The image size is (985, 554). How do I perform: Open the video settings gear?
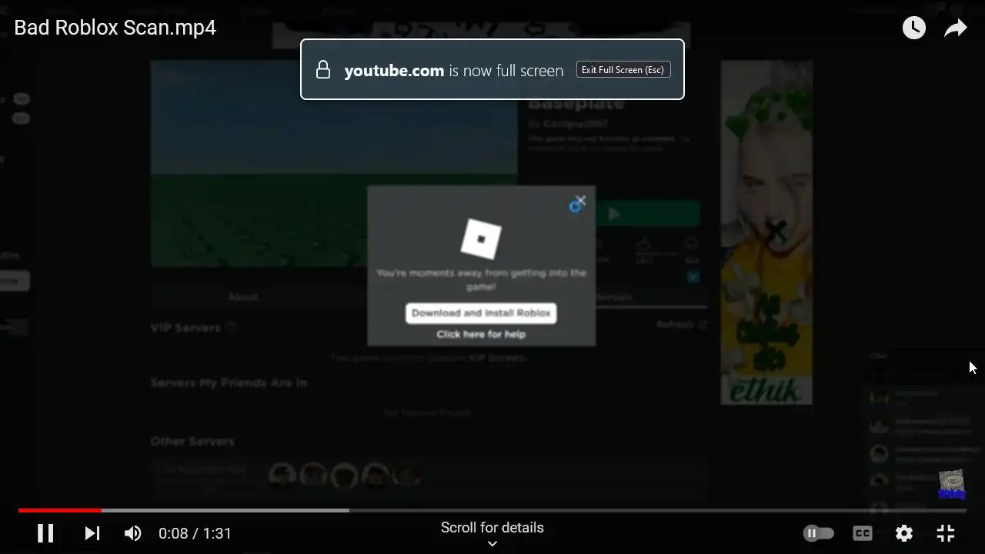[904, 533]
